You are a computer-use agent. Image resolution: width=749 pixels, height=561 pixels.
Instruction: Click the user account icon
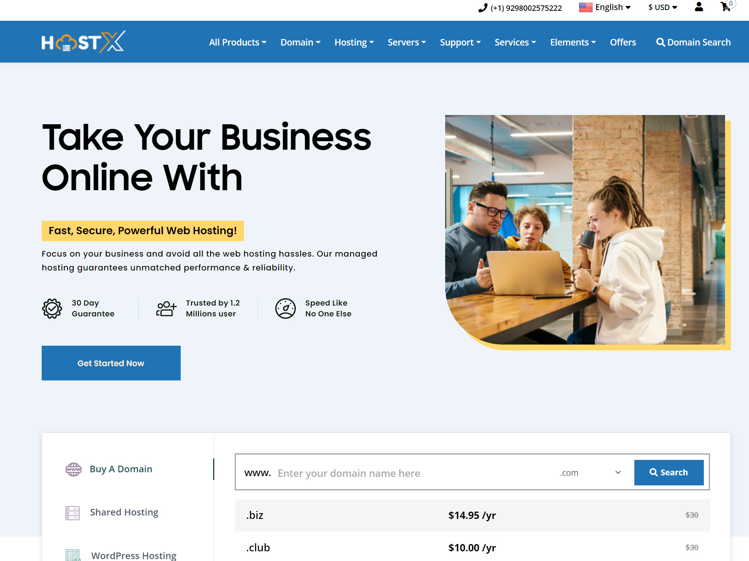[698, 8]
